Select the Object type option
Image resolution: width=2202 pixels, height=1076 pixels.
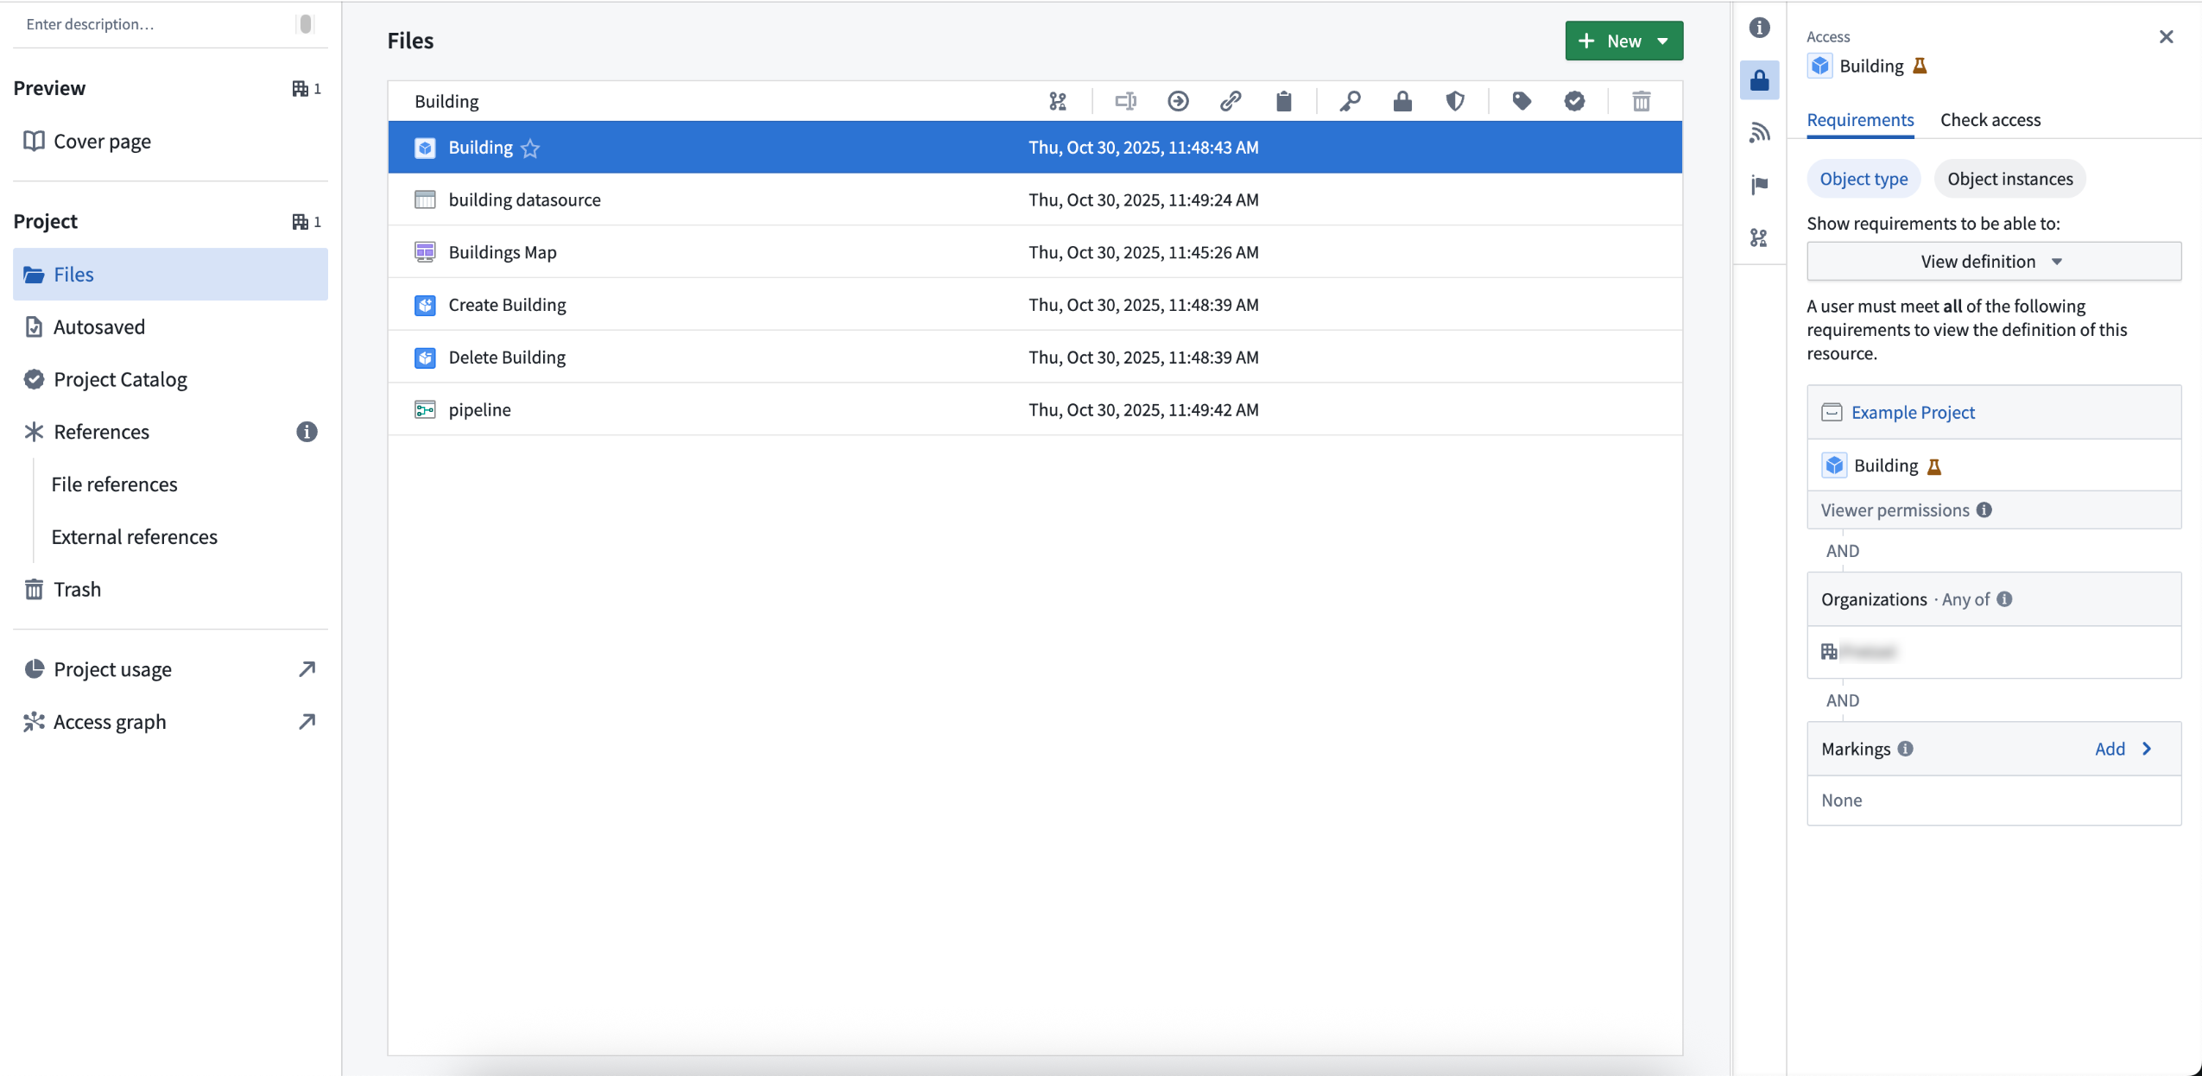tap(1863, 179)
